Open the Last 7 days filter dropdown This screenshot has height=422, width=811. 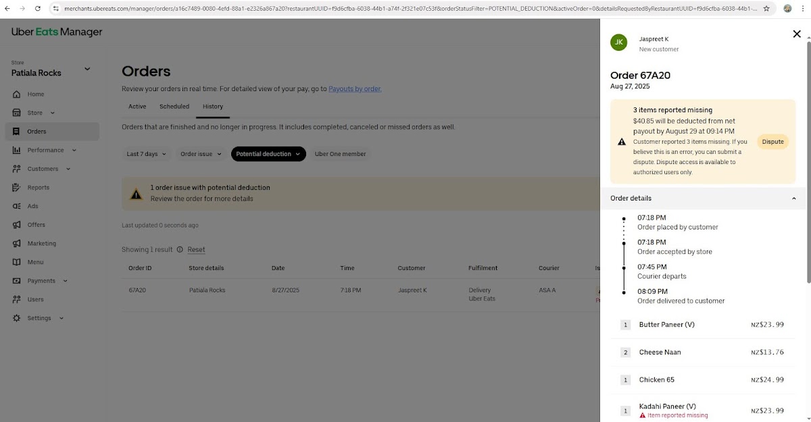(x=147, y=154)
